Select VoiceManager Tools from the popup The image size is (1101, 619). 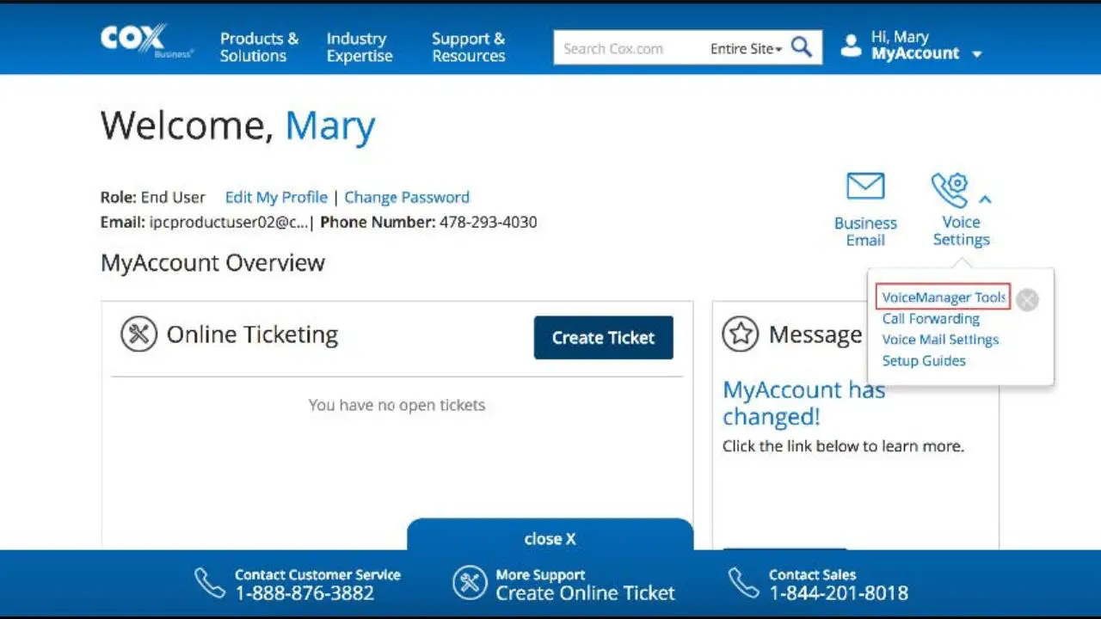pyautogui.click(x=942, y=296)
